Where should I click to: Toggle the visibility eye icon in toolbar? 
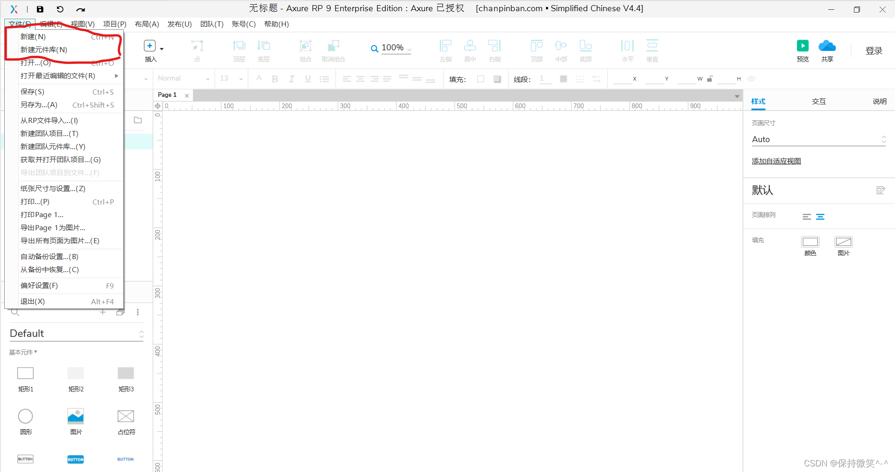pyautogui.click(x=751, y=79)
